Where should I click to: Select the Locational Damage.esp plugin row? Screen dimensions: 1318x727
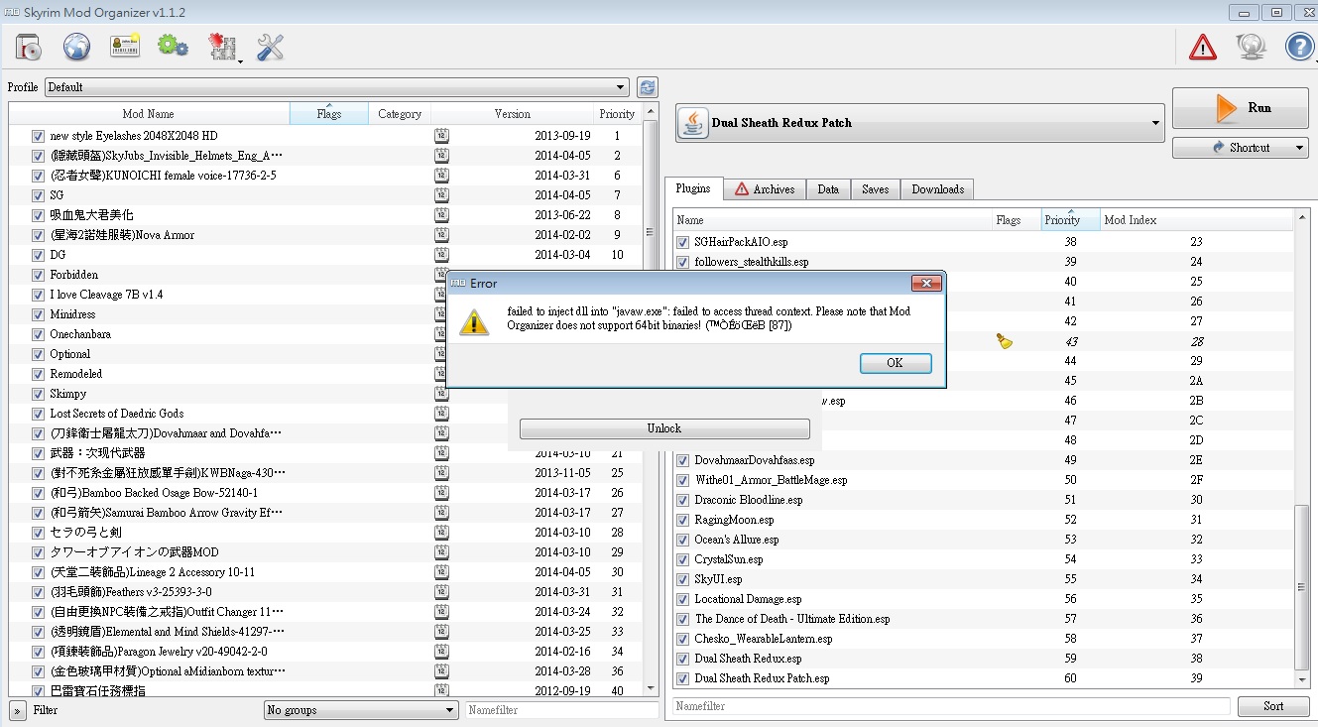983,599
